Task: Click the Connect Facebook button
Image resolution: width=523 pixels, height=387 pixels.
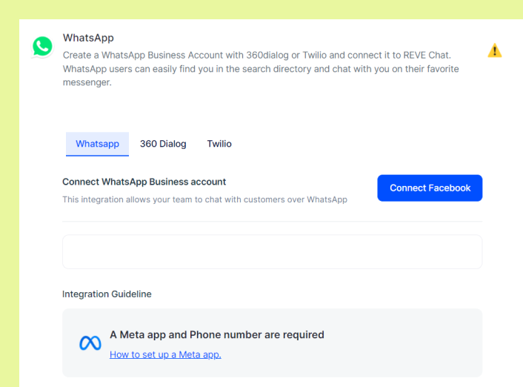Action: [430, 188]
